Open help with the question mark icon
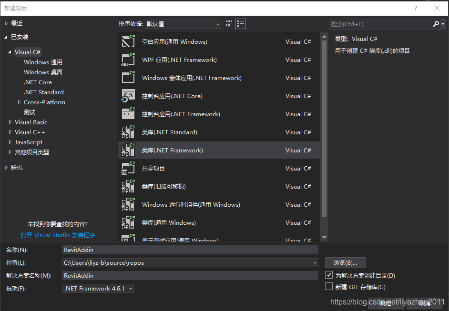 pos(416,8)
